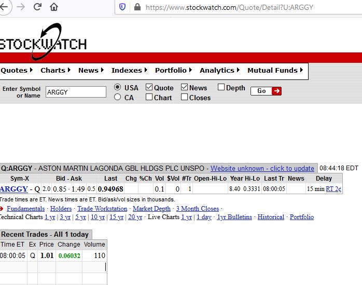This screenshot has height=285, width=362.
Task: Click the Open-Hi-Lo column header
Action: [210, 179]
